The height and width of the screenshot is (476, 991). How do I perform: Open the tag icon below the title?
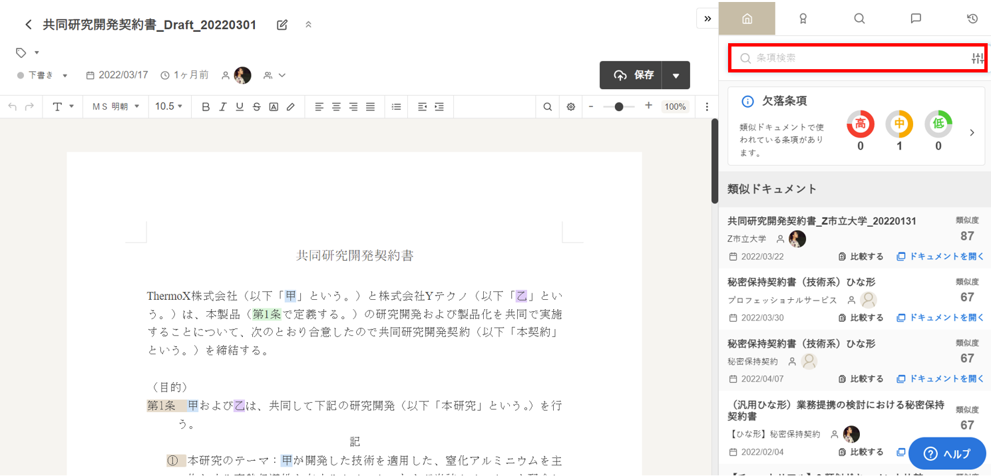pyautogui.click(x=21, y=53)
